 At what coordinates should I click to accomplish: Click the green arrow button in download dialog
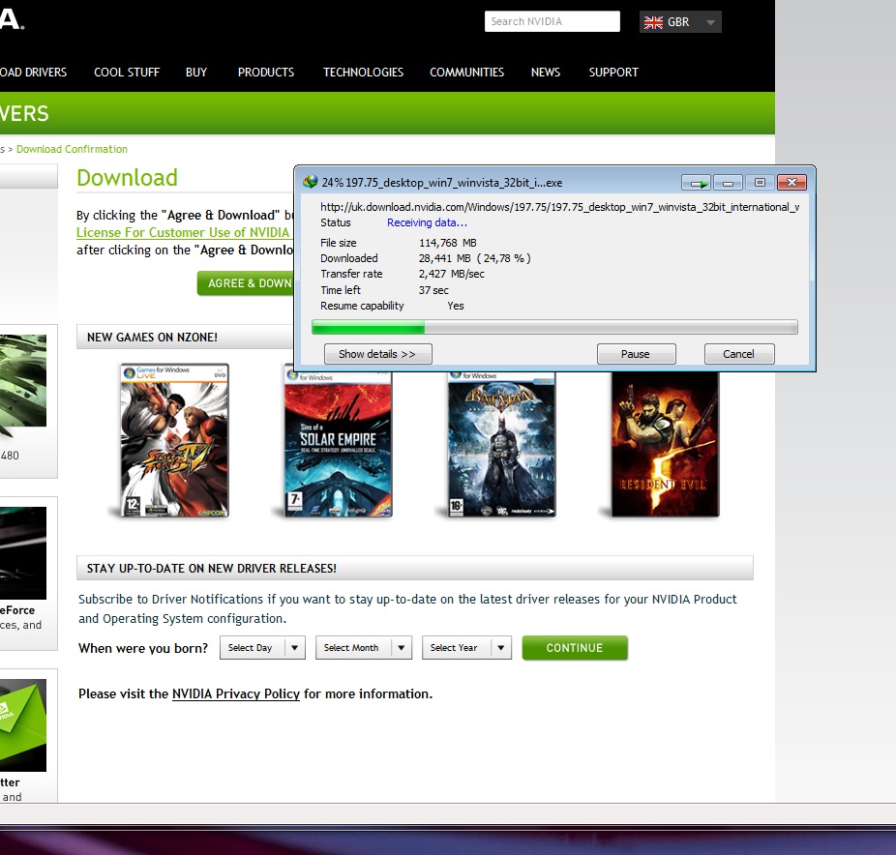(x=697, y=183)
